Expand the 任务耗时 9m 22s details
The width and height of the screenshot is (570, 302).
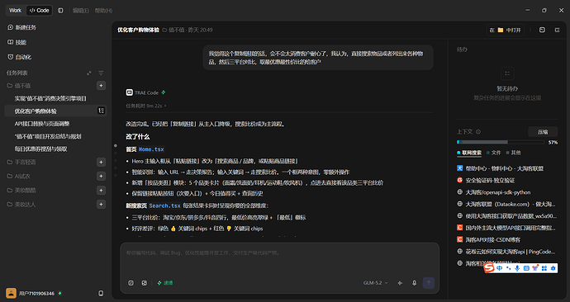point(146,106)
